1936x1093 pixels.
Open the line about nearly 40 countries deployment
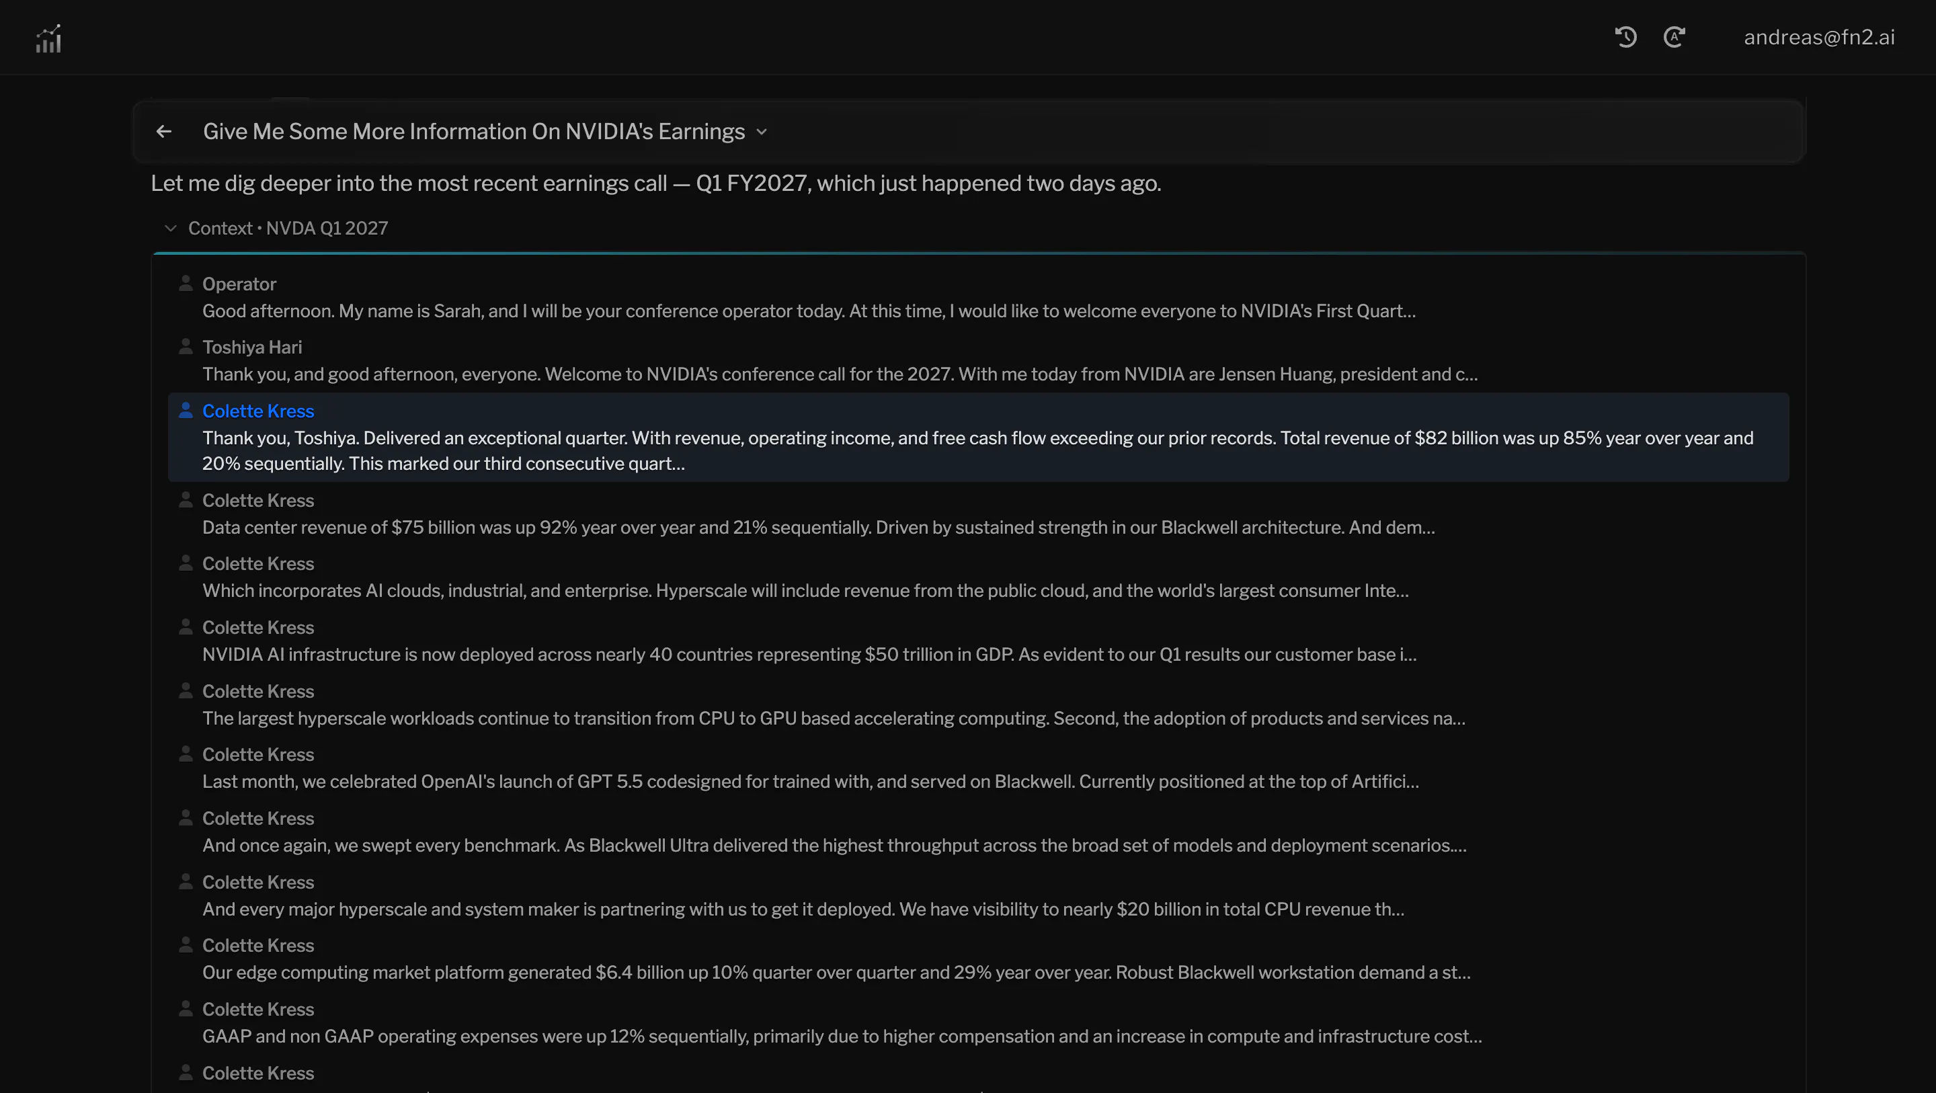pyautogui.click(x=809, y=655)
